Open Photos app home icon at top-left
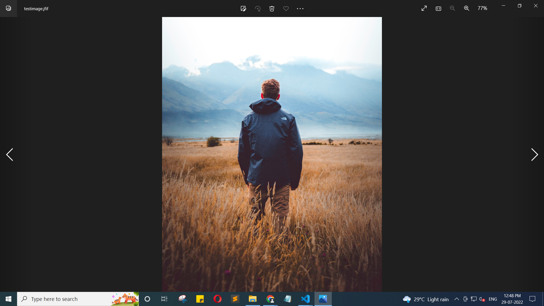Image resolution: width=544 pixels, height=306 pixels. click(x=8, y=8)
